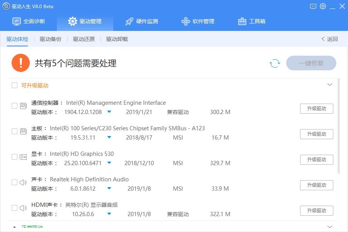Click the 显卡 display device icon
The image size is (348, 232).
22,156
